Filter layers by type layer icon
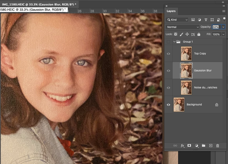Viewport: 228px width, 164px height. (206, 20)
